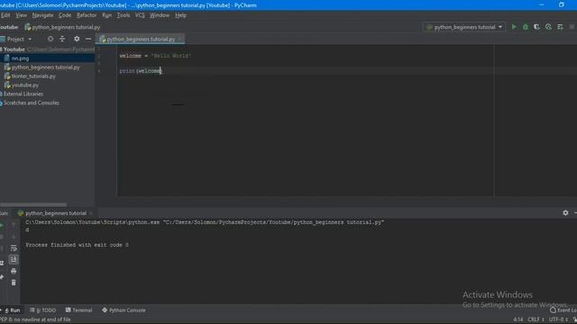This screenshot has height=324, width=577.
Task: Click the Print icon in Run console
Action: pyautogui.click(x=14, y=271)
